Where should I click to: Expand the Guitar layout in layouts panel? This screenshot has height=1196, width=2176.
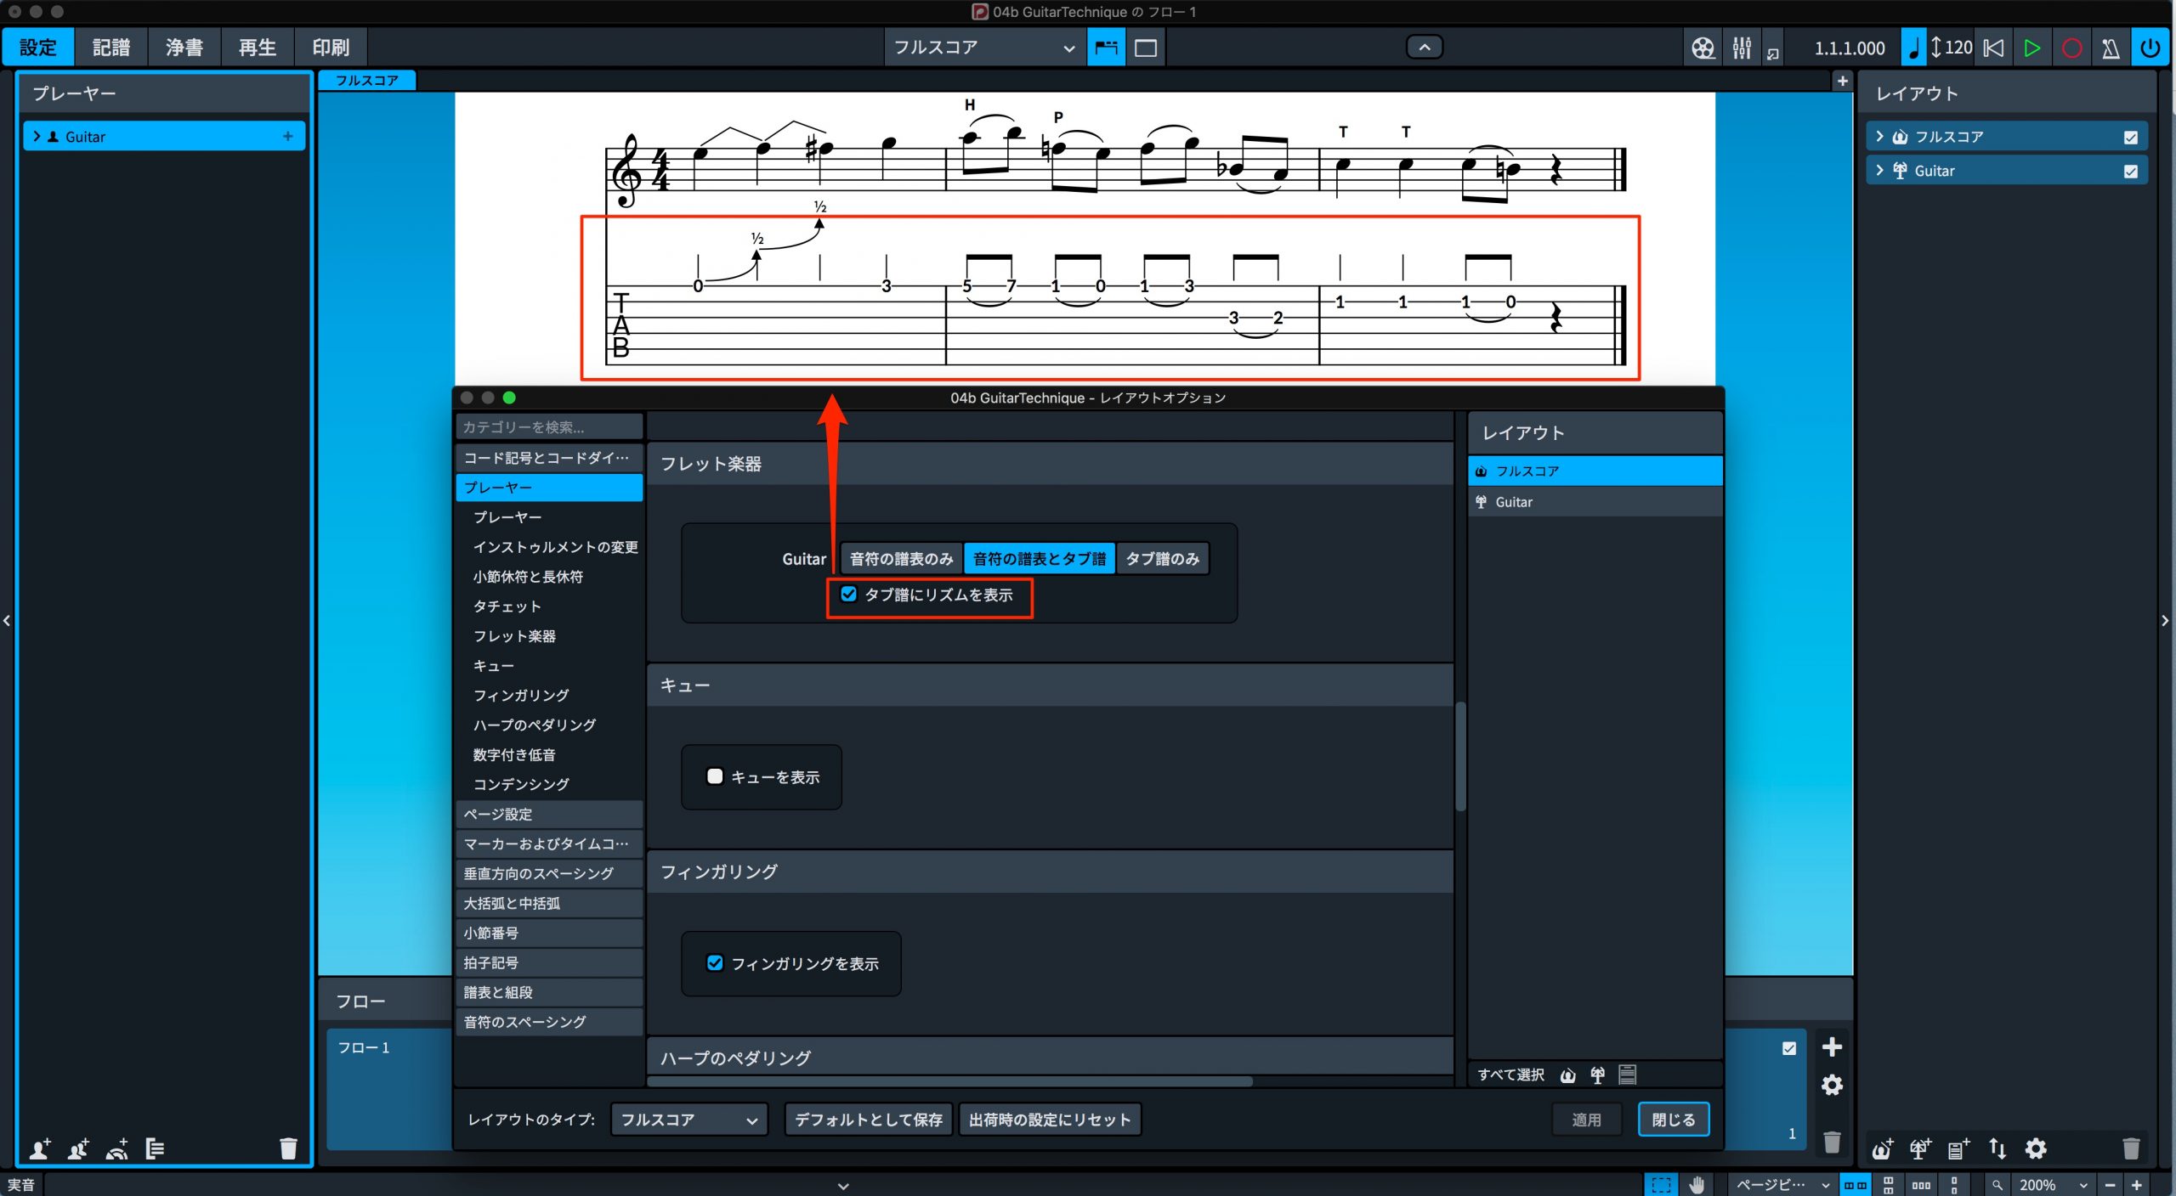tap(1879, 170)
